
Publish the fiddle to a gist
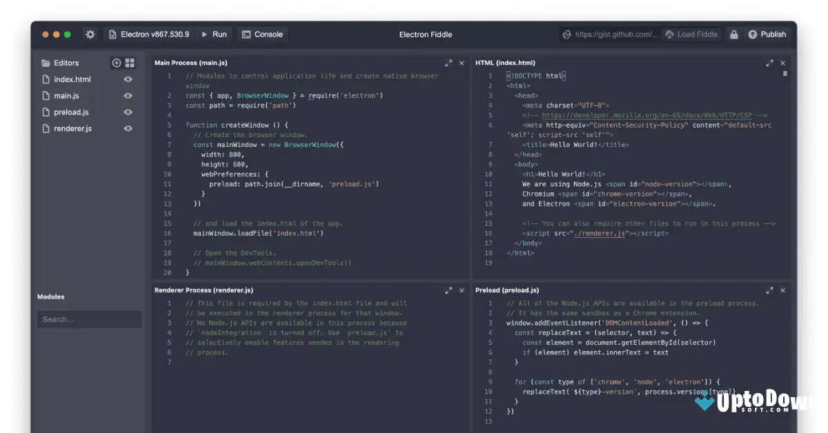point(766,34)
